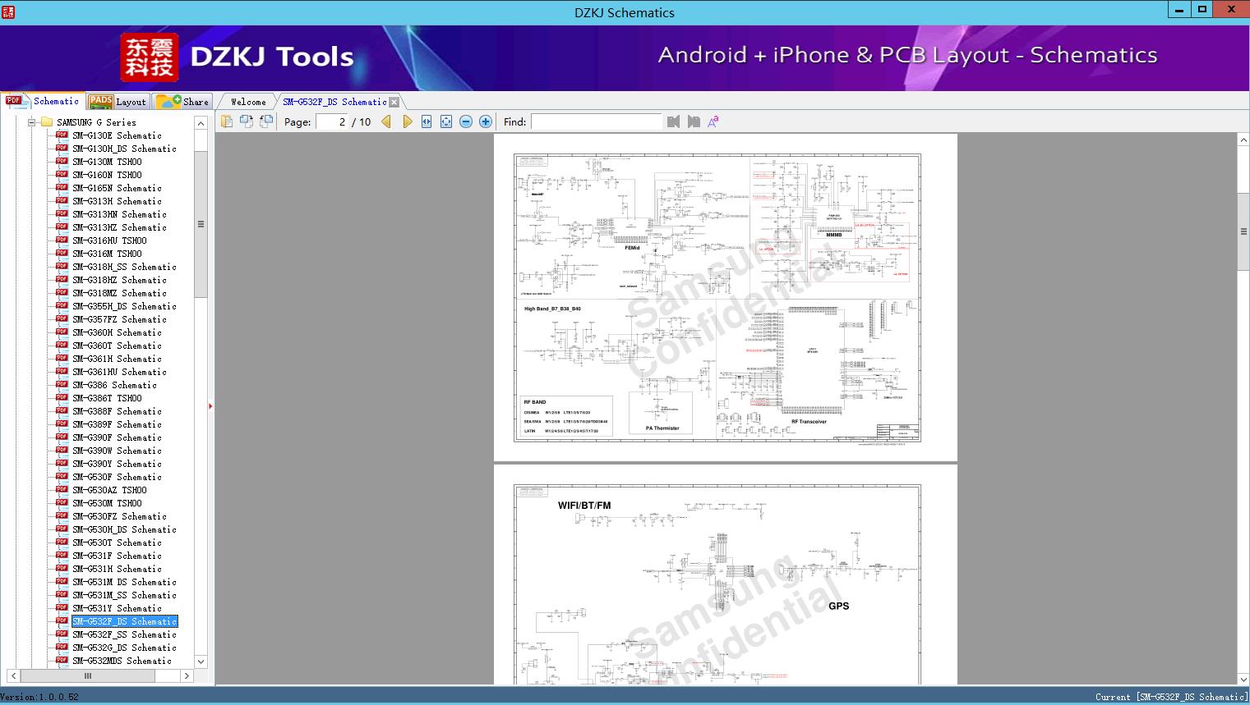Screen dimensions: 1250x705
Task: Open SM-G316HU TSHOO file
Action: tap(109, 240)
